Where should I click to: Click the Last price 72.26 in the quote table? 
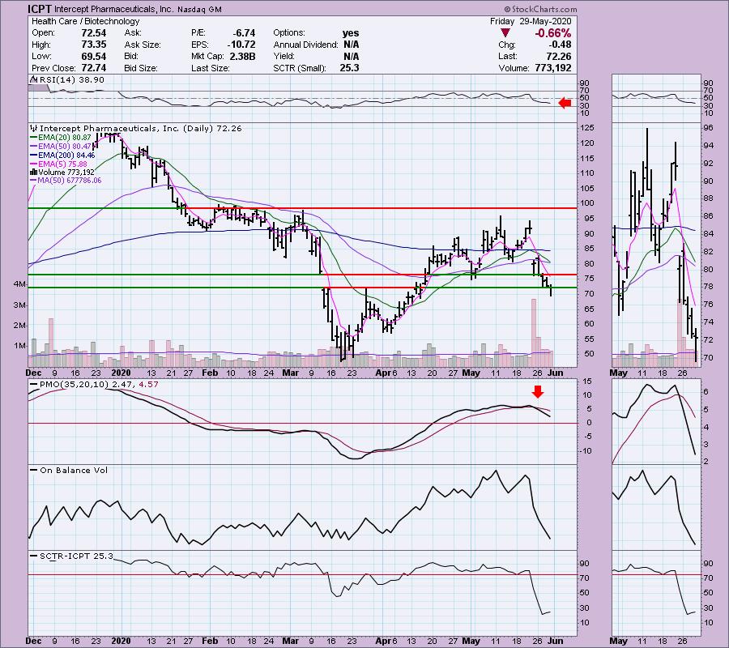point(559,56)
